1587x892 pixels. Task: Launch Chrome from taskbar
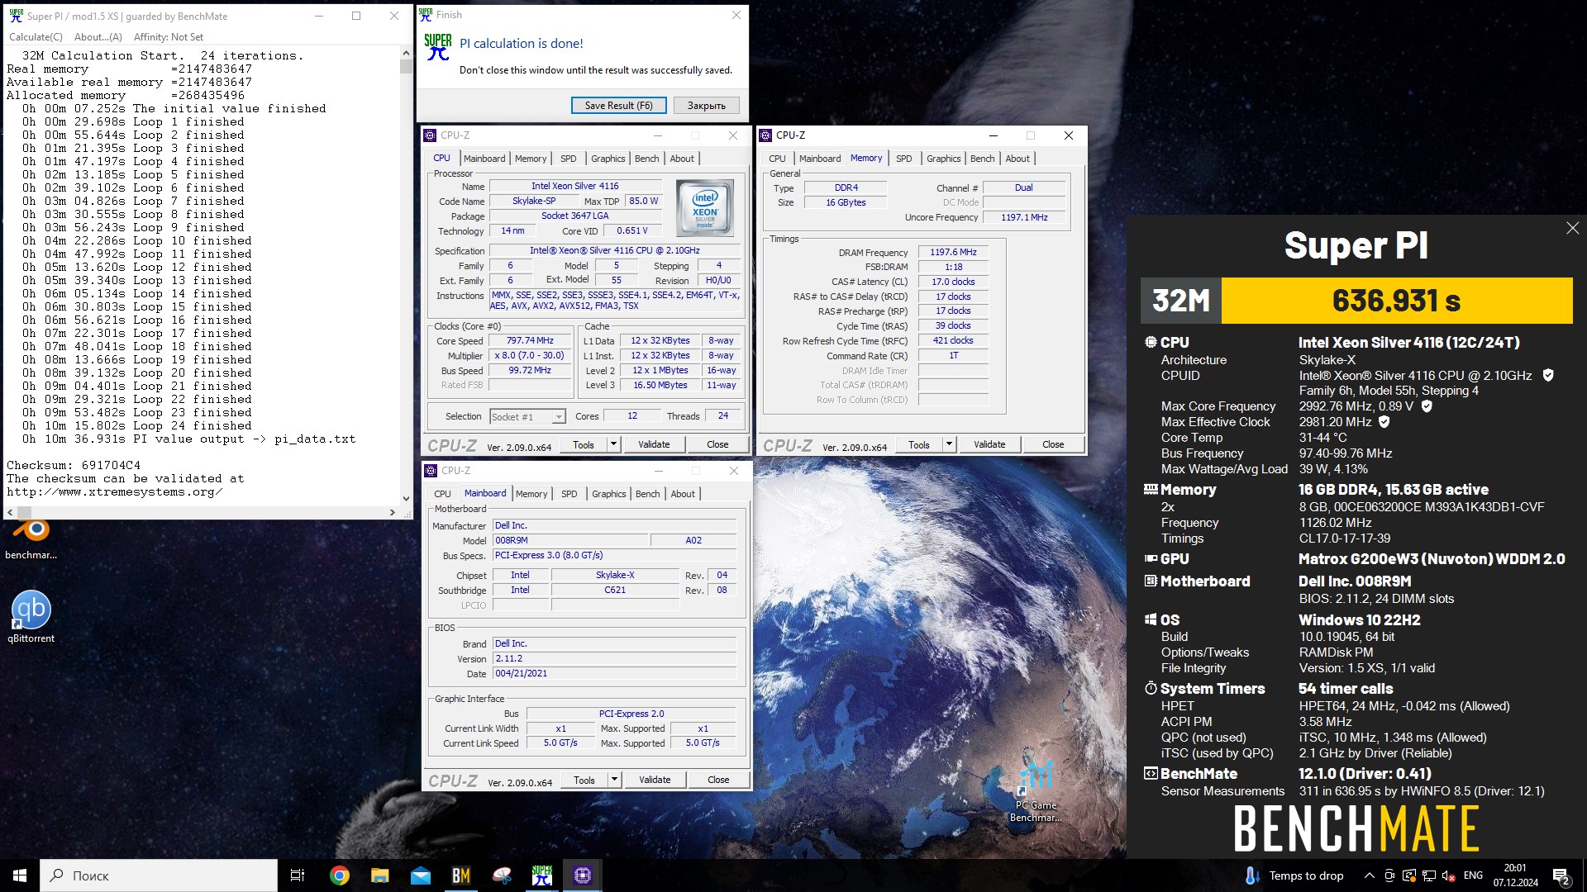[x=339, y=875]
